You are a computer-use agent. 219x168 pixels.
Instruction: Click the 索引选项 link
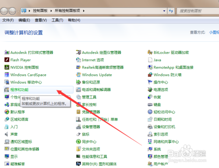[161, 134]
